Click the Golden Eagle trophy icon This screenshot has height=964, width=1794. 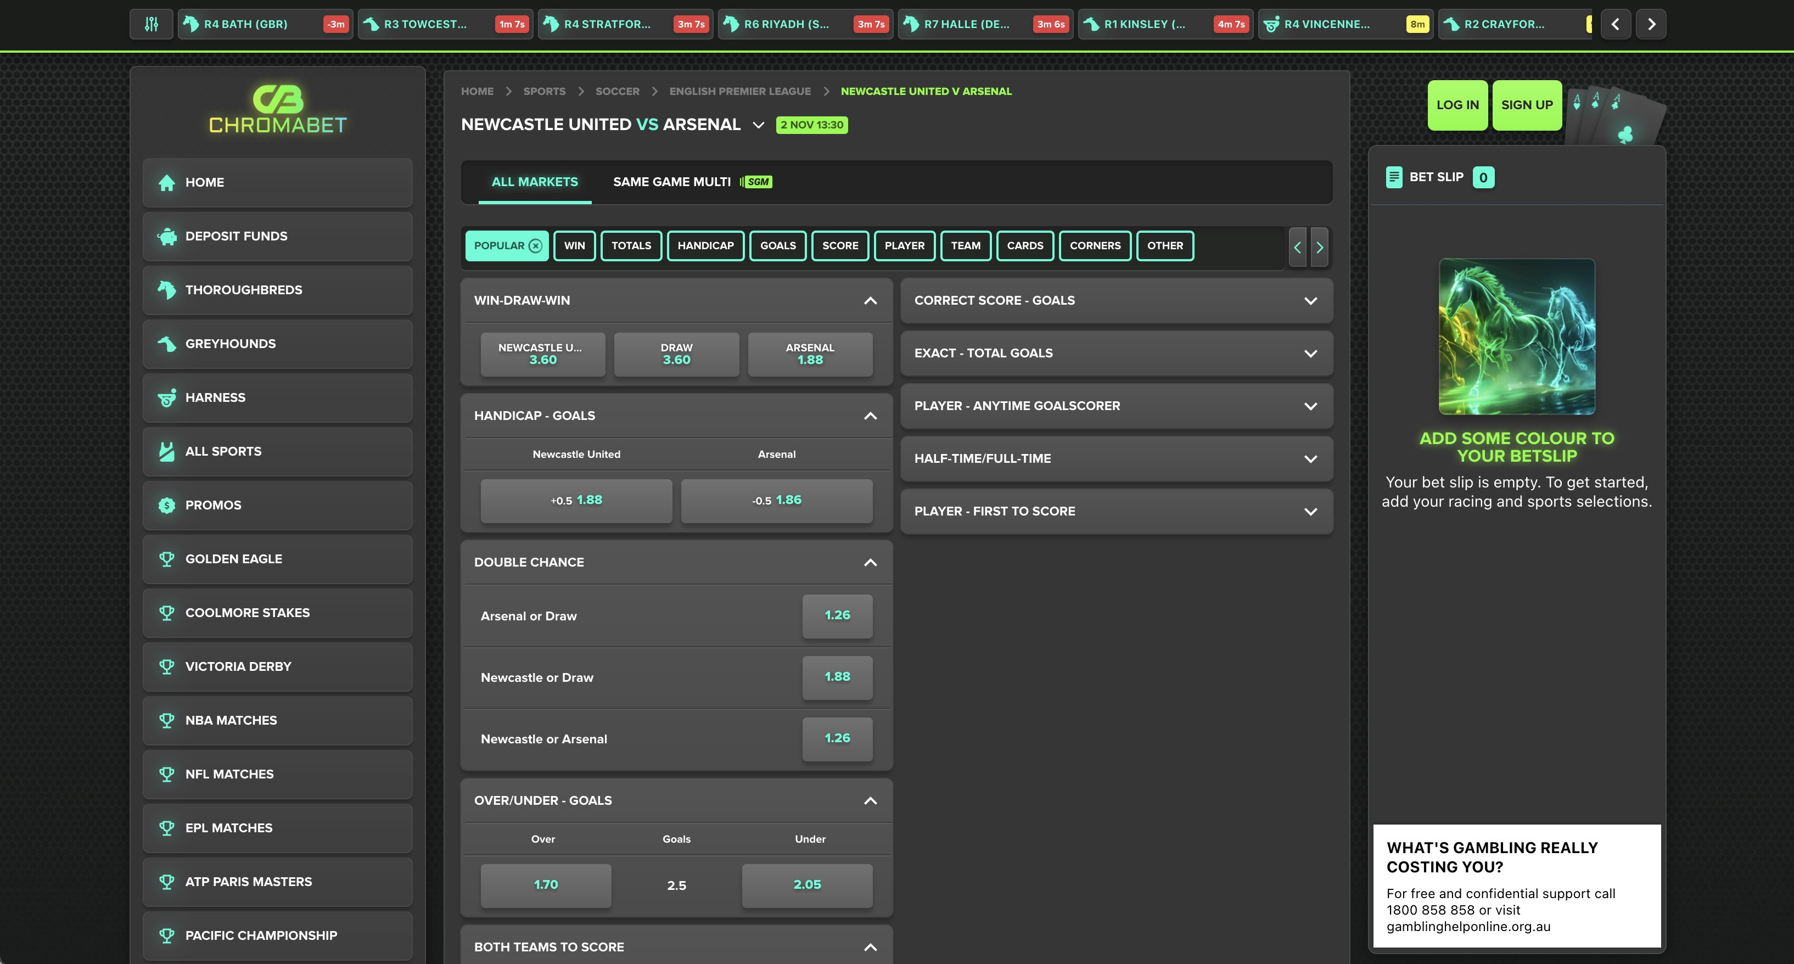point(166,559)
